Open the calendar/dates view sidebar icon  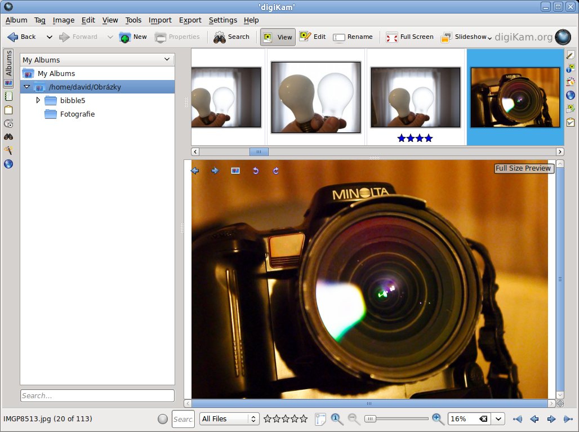pos(8,97)
